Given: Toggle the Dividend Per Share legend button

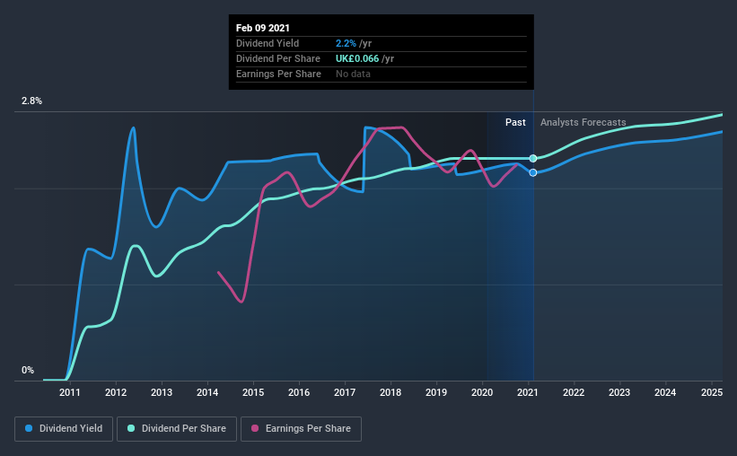Looking at the screenshot, I should [177, 429].
